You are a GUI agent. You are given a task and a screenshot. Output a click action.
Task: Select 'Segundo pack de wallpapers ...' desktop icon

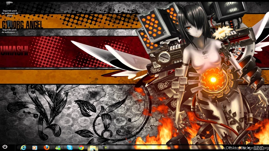[x=9, y=27]
